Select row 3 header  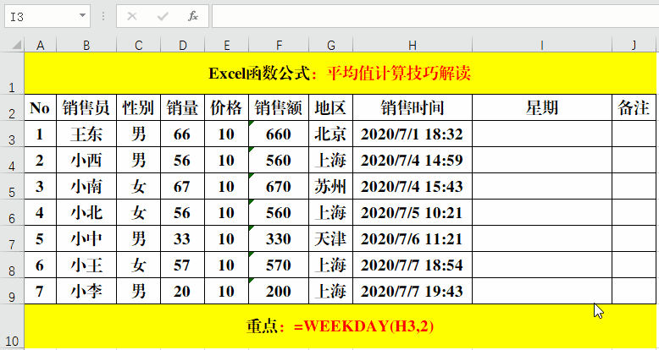pyautogui.click(x=12, y=134)
